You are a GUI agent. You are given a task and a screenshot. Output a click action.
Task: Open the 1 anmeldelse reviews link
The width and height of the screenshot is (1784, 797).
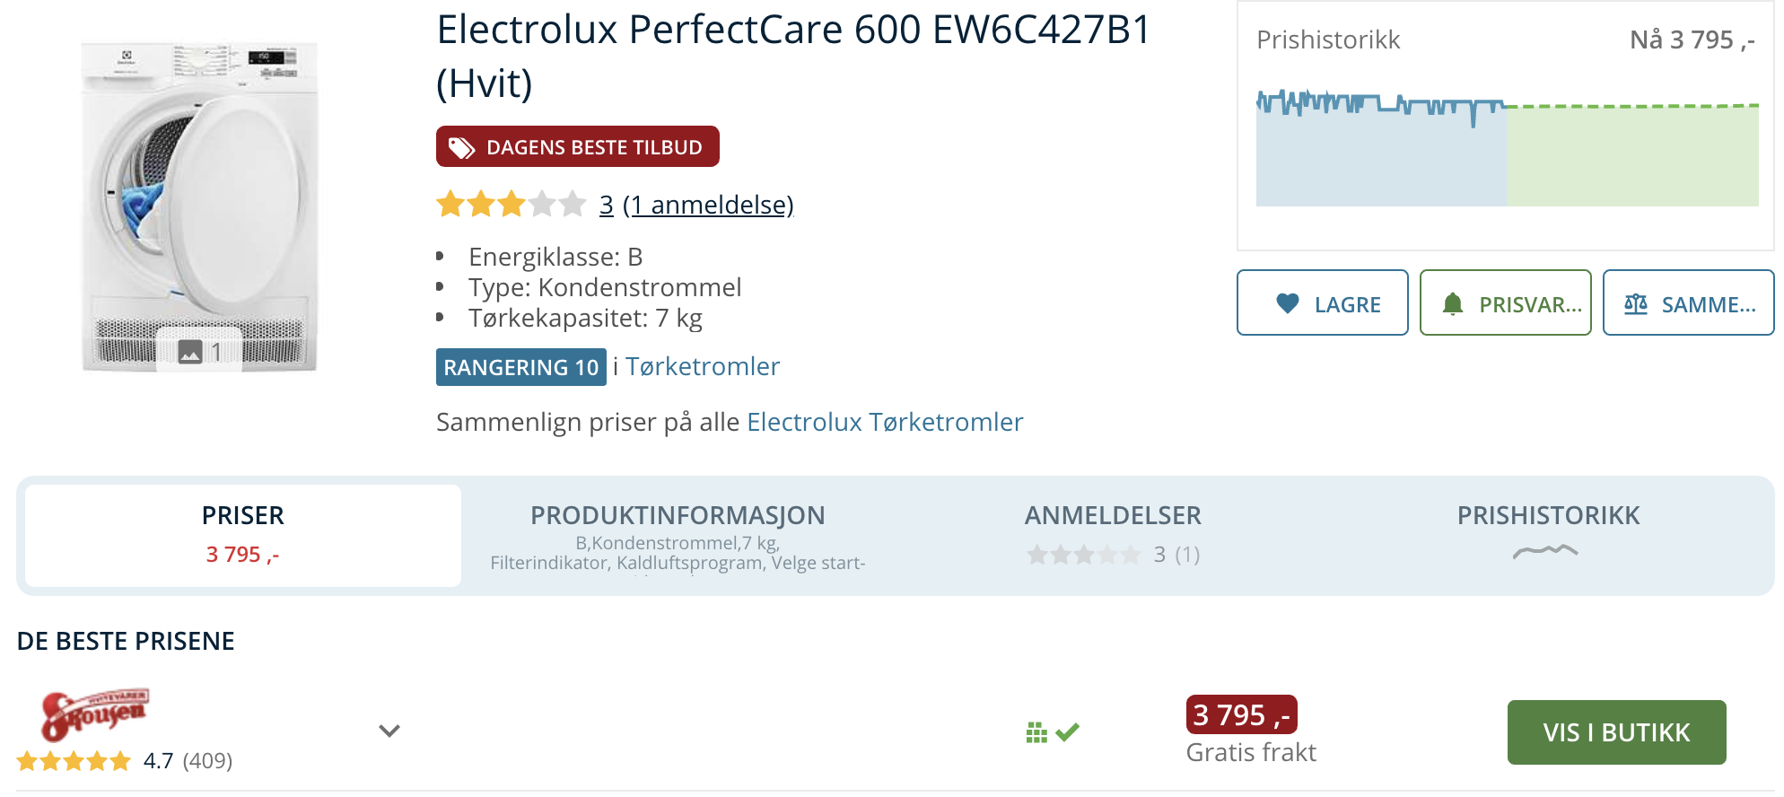(x=708, y=205)
